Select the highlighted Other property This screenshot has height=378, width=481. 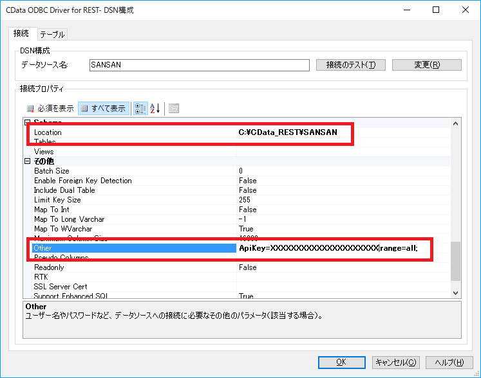pos(135,248)
